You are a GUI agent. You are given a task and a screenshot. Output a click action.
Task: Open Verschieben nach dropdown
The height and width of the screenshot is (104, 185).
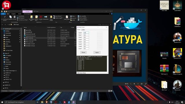pyautogui.click(x=32, y=18)
